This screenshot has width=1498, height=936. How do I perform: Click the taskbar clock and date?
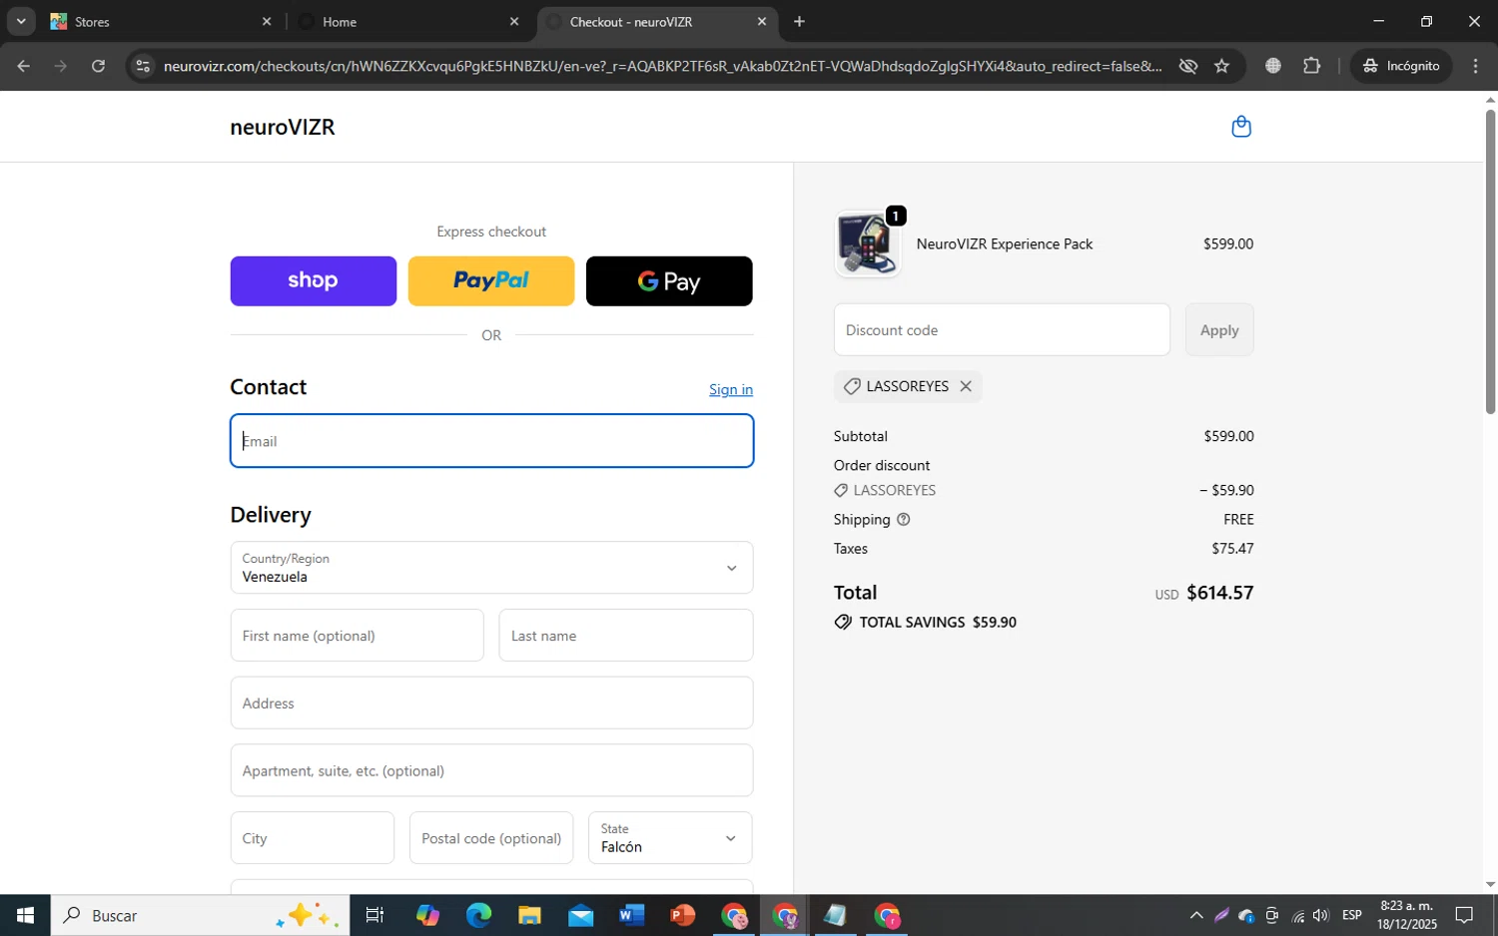point(1406,915)
